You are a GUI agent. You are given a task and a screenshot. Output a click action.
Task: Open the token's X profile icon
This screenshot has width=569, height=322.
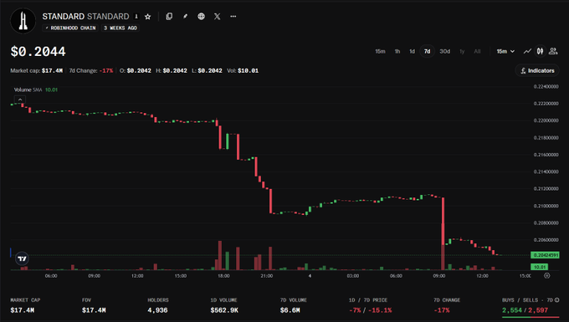217,17
